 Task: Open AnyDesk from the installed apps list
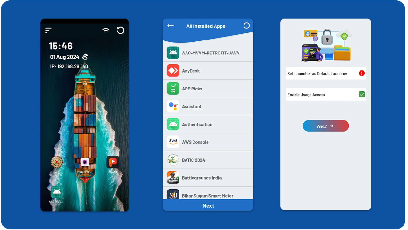click(x=173, y=70)
